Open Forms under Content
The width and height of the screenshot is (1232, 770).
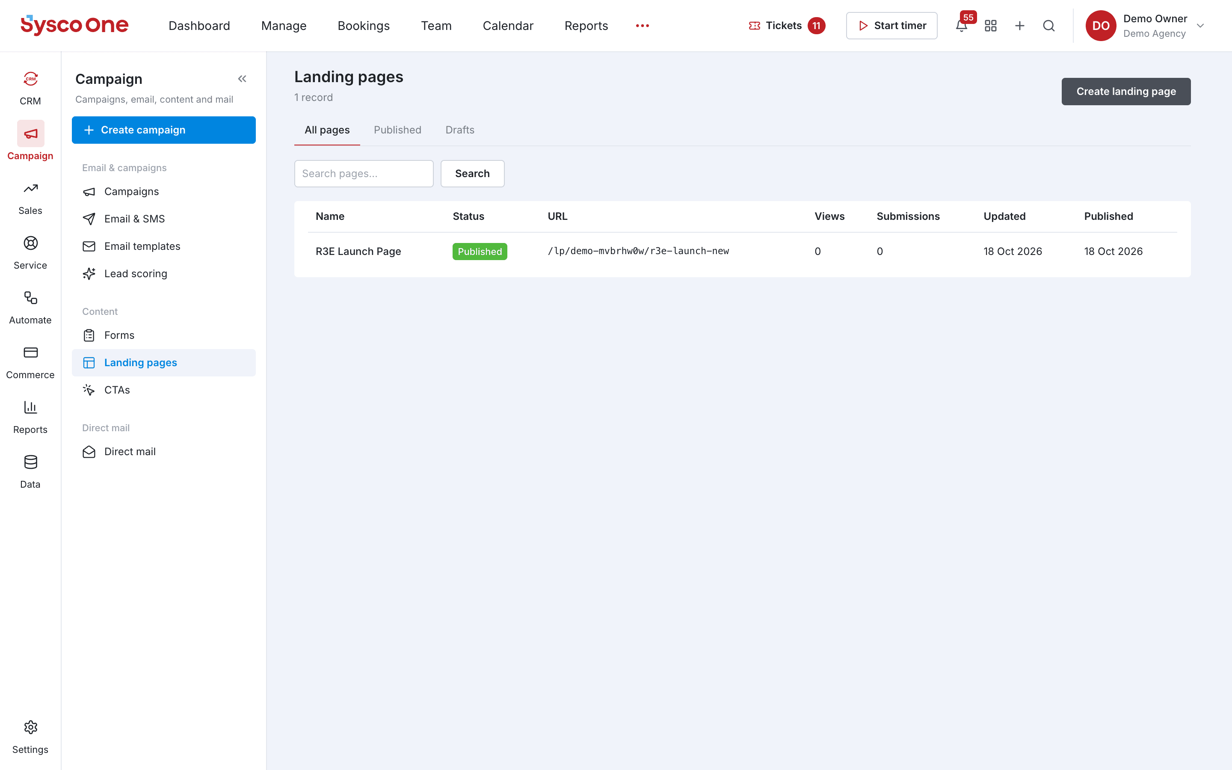tap(163, 335)
